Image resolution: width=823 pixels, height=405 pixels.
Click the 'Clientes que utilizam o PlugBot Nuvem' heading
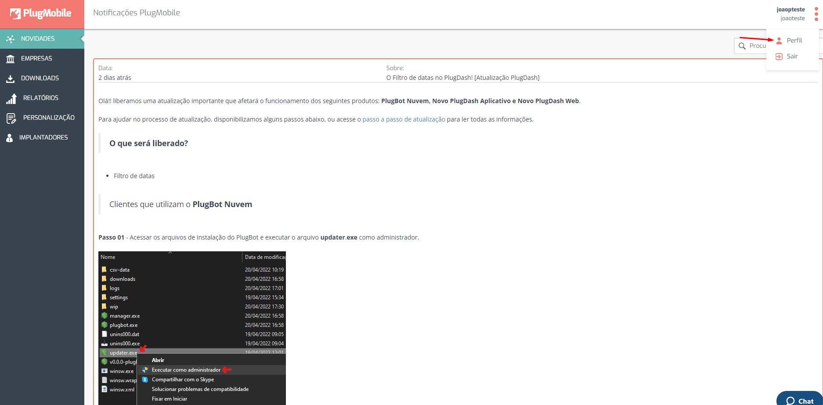[x=180, y=204]
